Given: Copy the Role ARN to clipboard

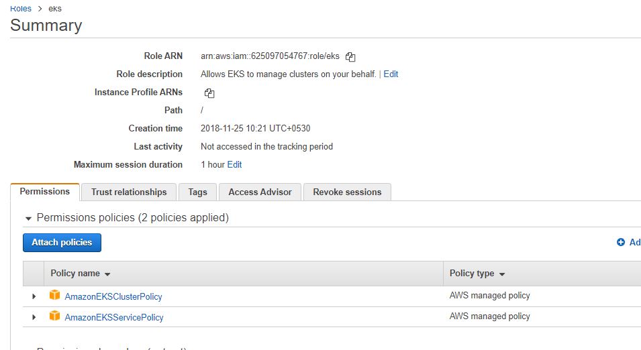Looking at the screenshot, I should pos(350,57).
